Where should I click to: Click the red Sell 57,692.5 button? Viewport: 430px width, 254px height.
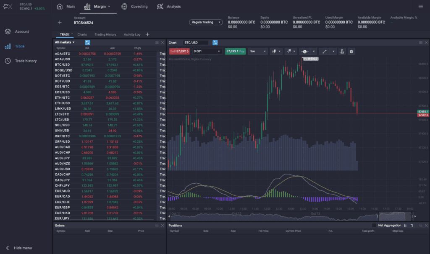tap(179, 51)
